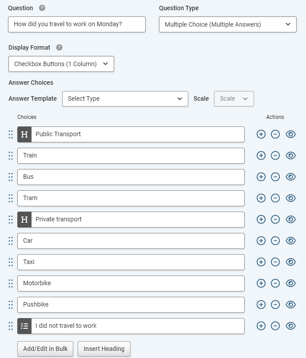Viewport: 306px width, 358px height.
Task: Open the Question Type dropdown
Action: pyautogui.click(x=228, y=24)
